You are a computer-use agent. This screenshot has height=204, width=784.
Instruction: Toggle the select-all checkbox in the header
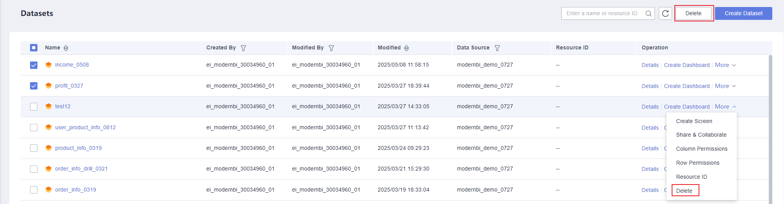[34, 47]
